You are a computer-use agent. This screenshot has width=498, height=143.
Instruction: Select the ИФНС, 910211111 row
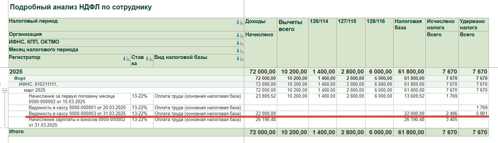coord(38,84)
